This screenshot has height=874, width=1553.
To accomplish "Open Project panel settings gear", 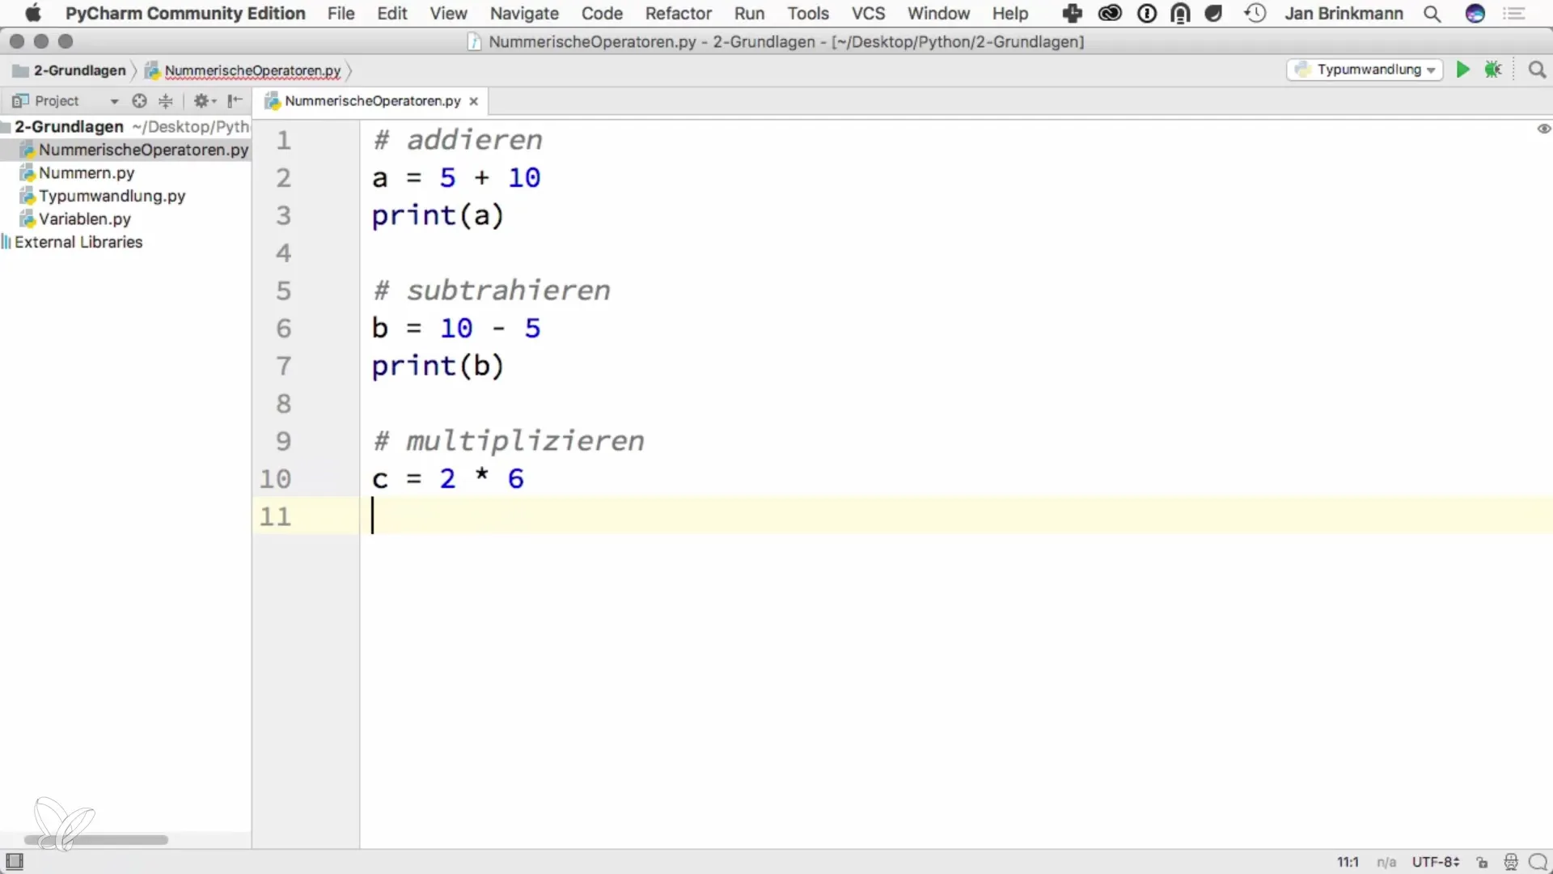I will pyautogui.click(x=205, y=100).
